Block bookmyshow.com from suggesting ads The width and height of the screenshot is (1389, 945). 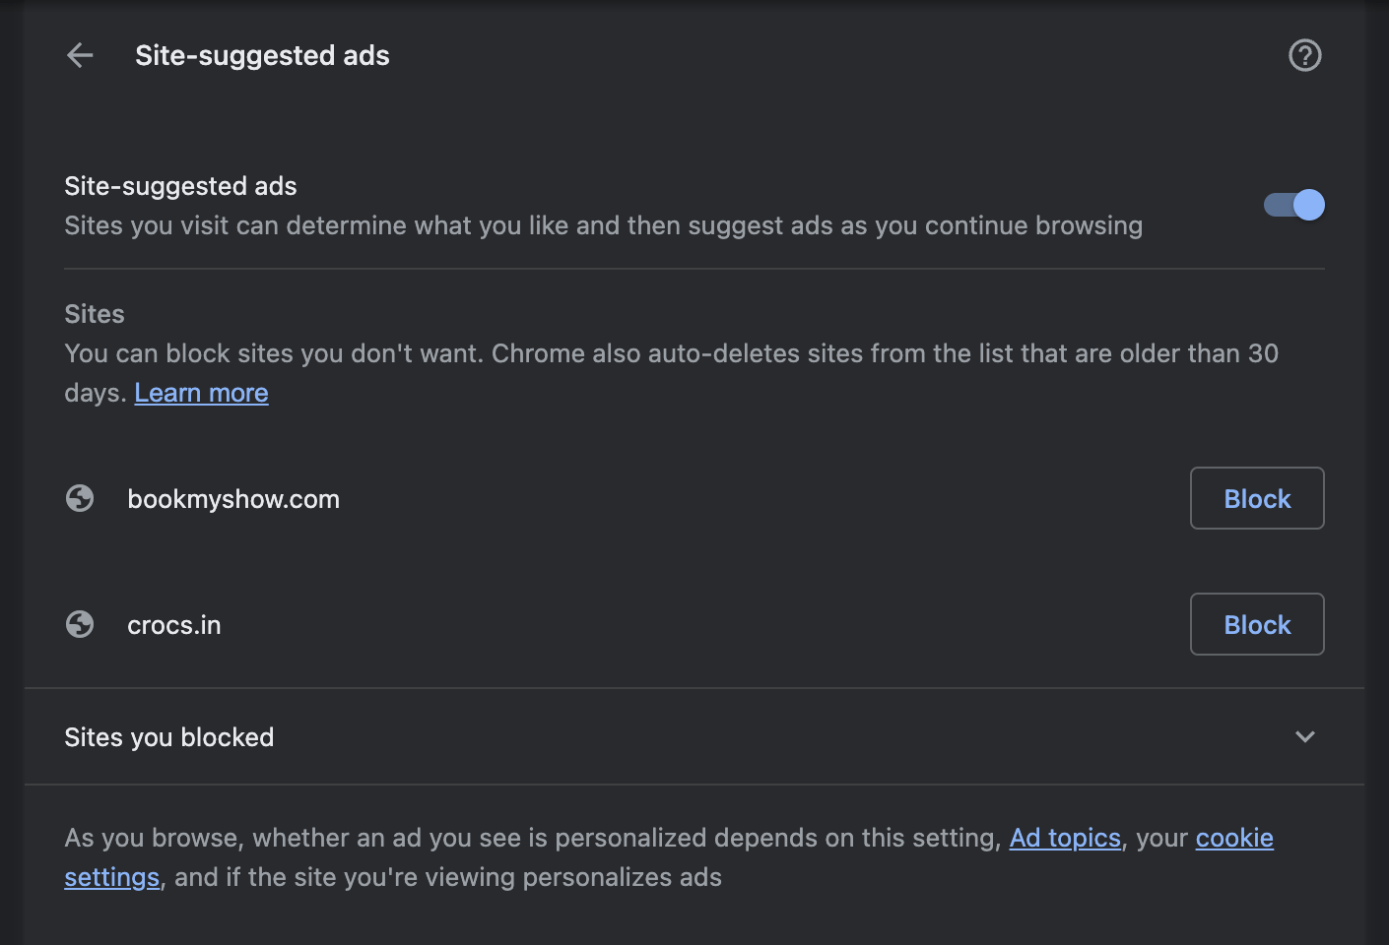click(x=1257, y=498)
